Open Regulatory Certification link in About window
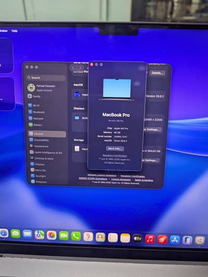Viewport: 208px width, 277px height. [x=115, y=156]
